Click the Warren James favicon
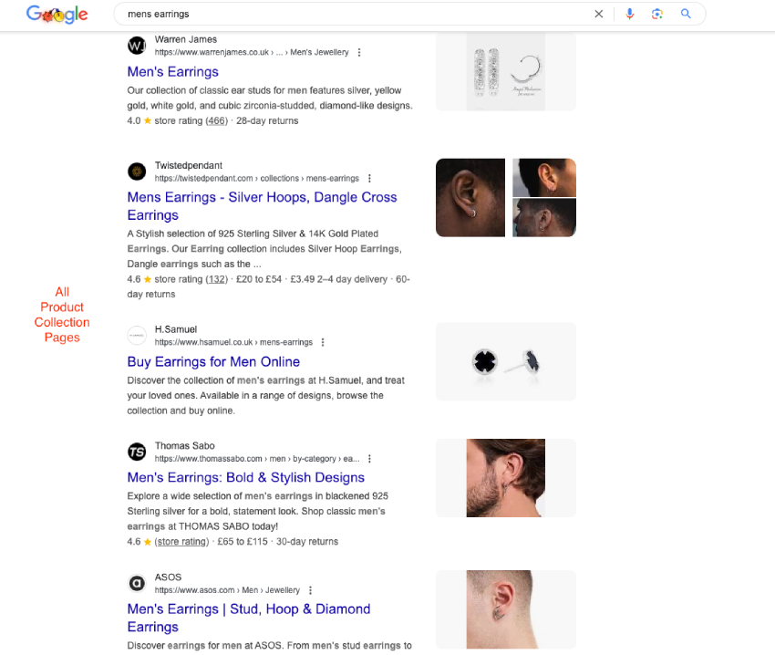This screenshot has height=655, width=775. tap(137, 46)
